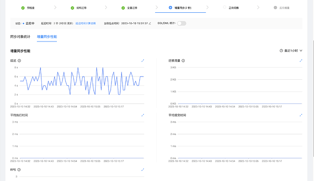Open the help tooltip beside 迁移流量
Image resolution: width=314 pixels, height=181 pixels.
[183, 61]
